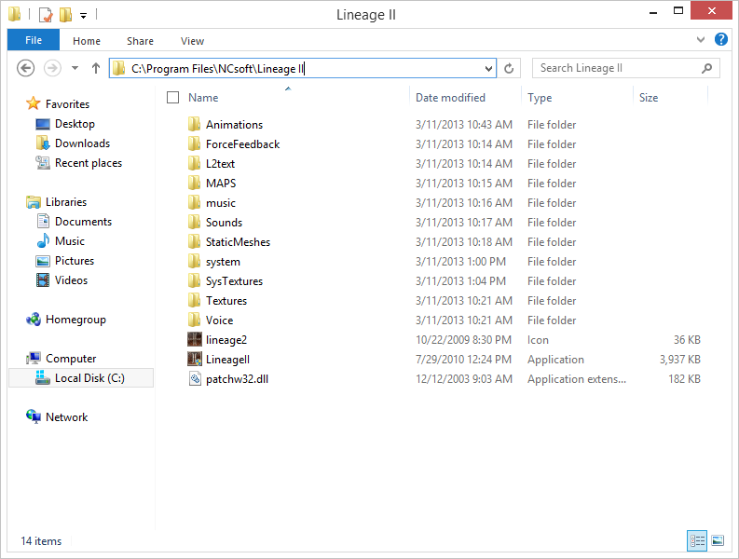
Task: Click the 3,937 KB size cell
Action: [679, 359]
